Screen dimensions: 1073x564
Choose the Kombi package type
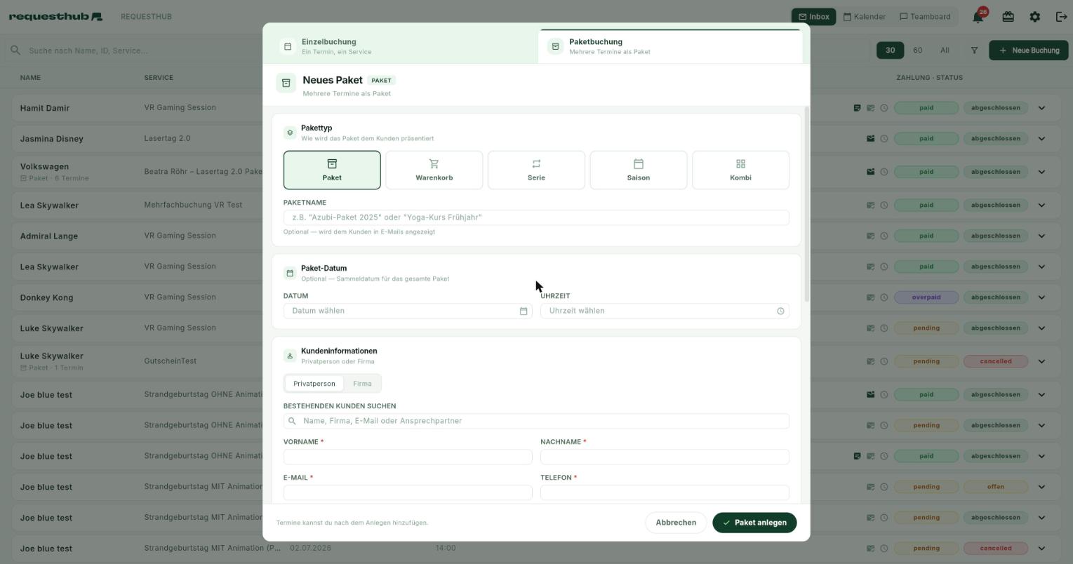740,170
